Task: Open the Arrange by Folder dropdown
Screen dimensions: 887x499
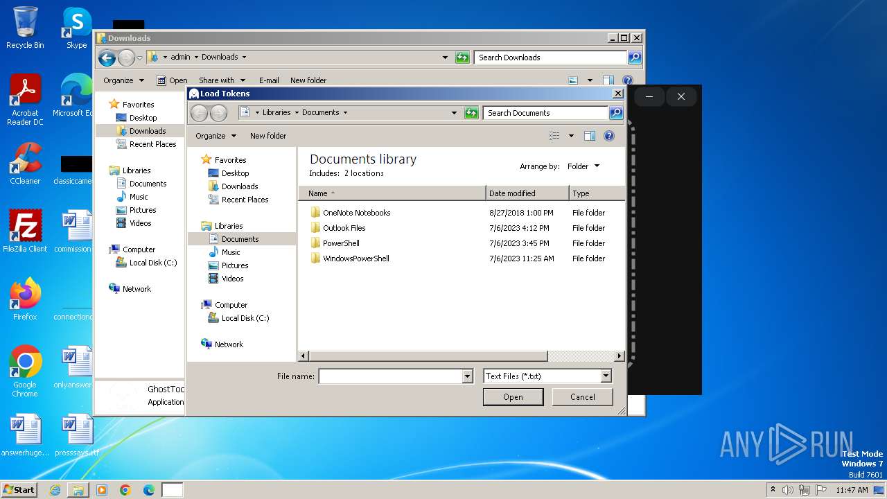Action: [x=583, y=166]
